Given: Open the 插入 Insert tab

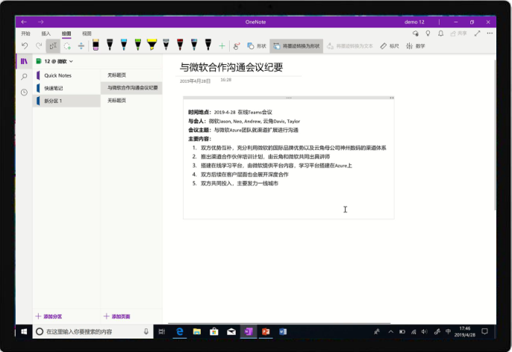Looking at the screenshot, I should point(46,34).
